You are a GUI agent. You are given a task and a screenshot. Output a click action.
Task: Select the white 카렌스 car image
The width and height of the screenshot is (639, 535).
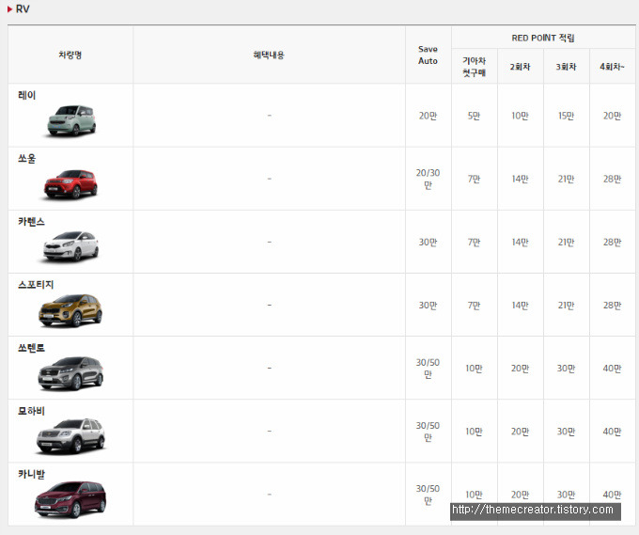point(70,246)
